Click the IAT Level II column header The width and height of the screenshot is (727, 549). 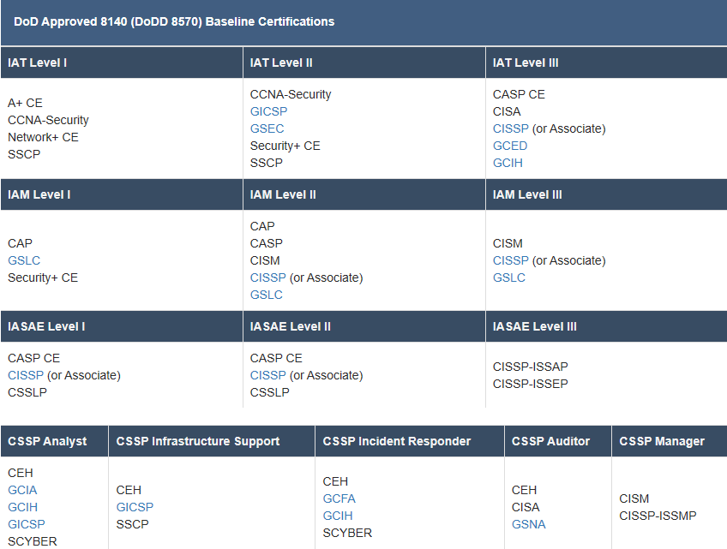click(x=364, y=63)
